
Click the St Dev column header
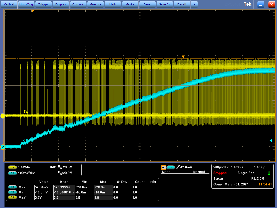pyautogui.click(x=122, y=182)
